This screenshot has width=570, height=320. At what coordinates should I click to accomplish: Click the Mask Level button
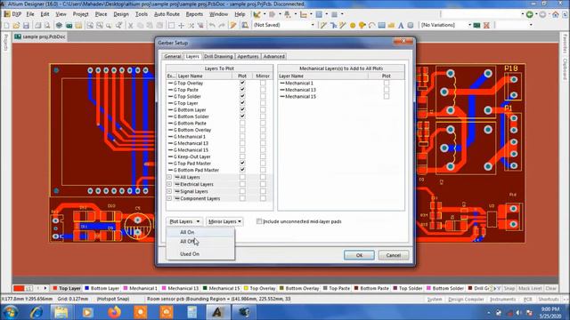530,288
